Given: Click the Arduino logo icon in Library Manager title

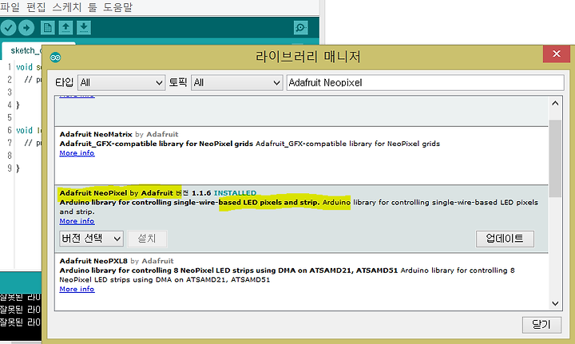Looking at the screenshot, I should pyautogui.click(x=55, y=57).
